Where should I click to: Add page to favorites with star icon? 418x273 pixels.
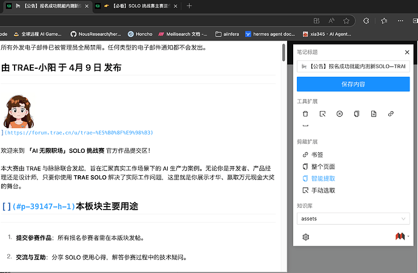tap(347, 21)
